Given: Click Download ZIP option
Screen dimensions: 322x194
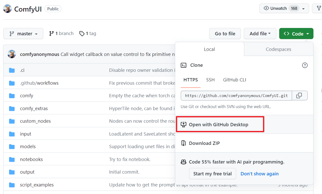Looking at the screenshot, I should coord(204,143).
